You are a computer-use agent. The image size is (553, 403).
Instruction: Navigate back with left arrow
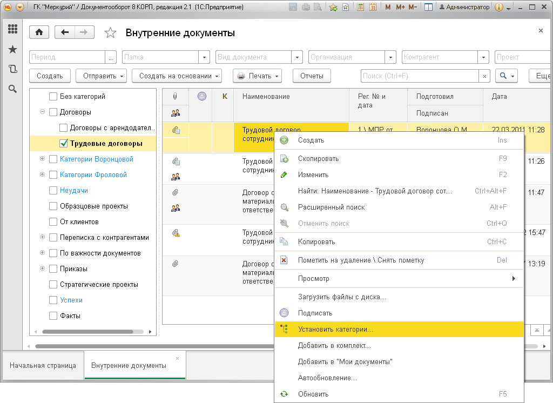coord(65,32)
